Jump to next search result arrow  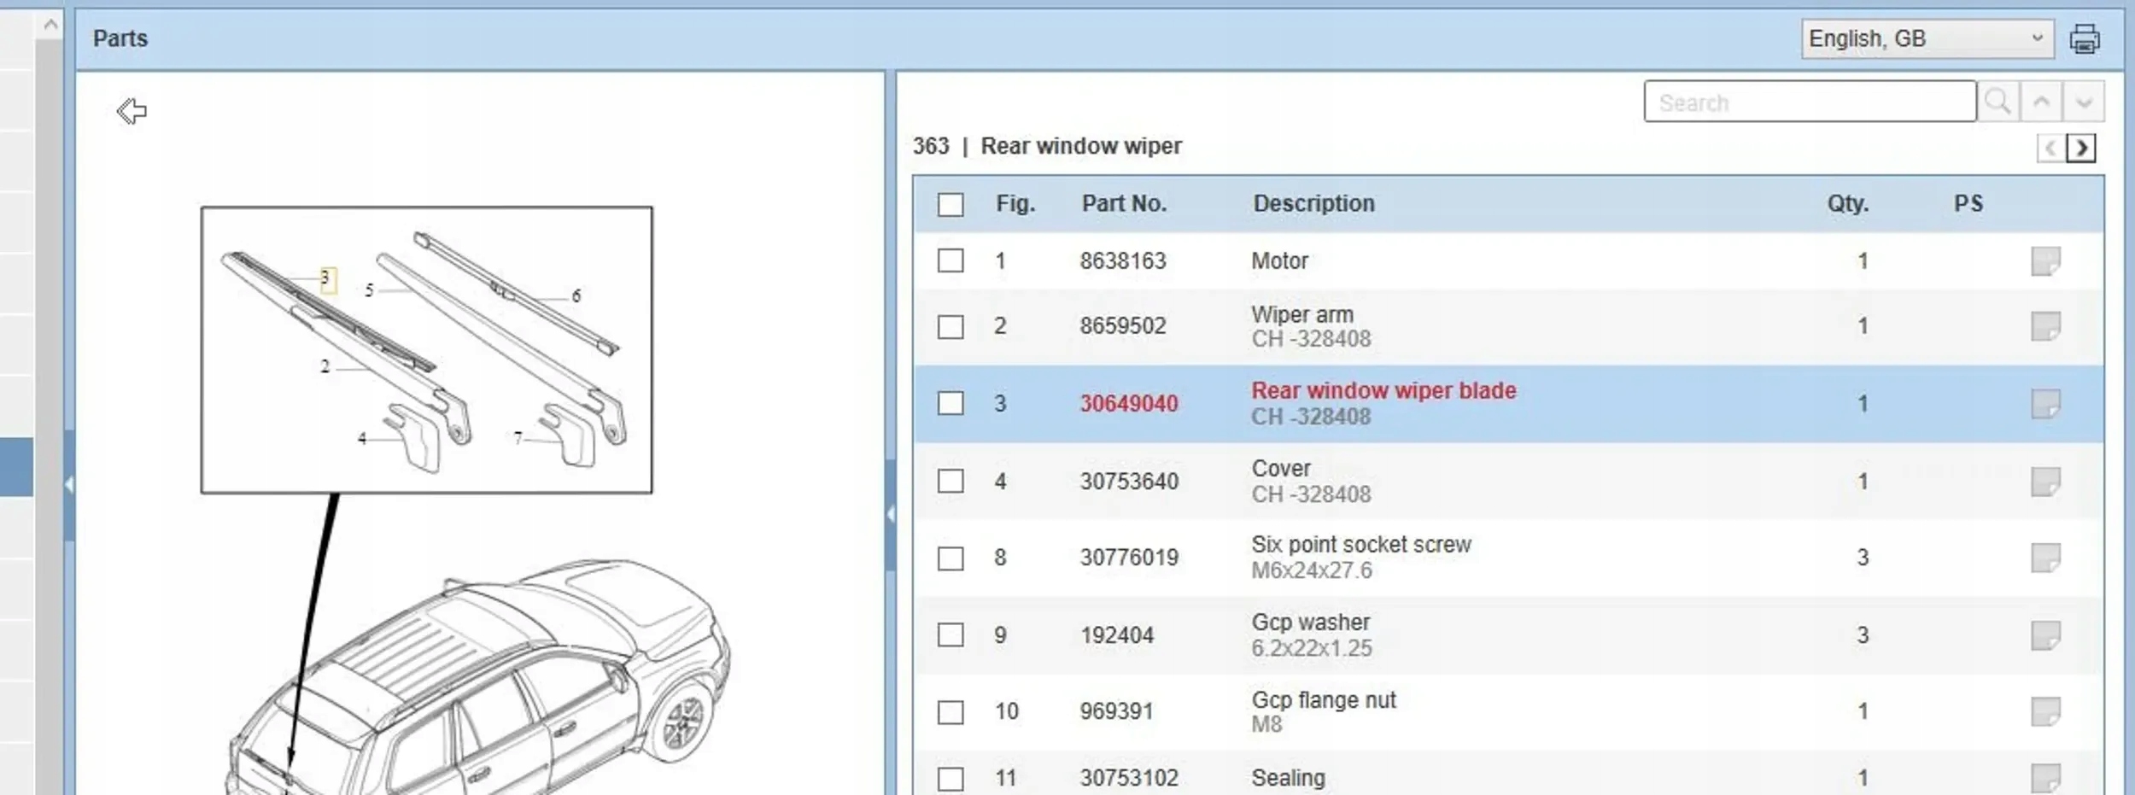pyautogui.click(x=2084, y=102)
